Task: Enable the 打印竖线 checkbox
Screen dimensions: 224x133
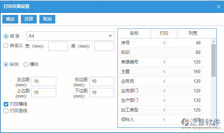Action: pos(6,111)
